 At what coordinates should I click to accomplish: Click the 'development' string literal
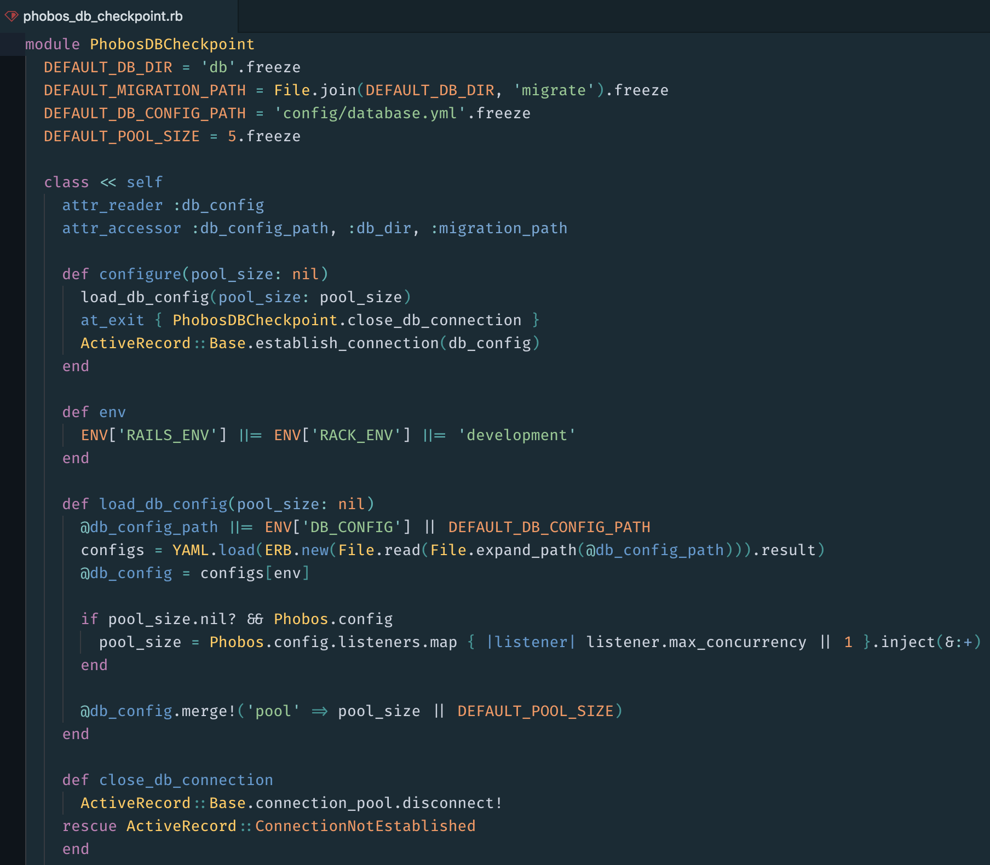click(516, 435)
